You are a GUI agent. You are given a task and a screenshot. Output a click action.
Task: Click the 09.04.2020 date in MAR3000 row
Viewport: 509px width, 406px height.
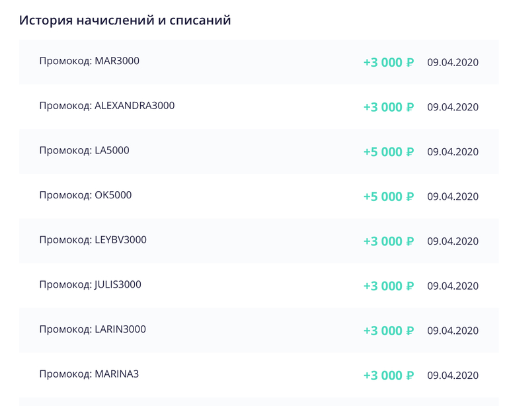click(x=453, y=63)
